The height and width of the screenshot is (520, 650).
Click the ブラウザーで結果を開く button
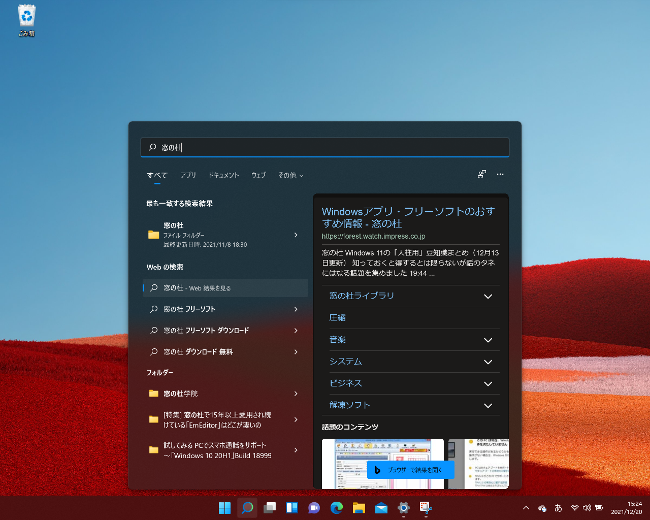click(411, 470)
